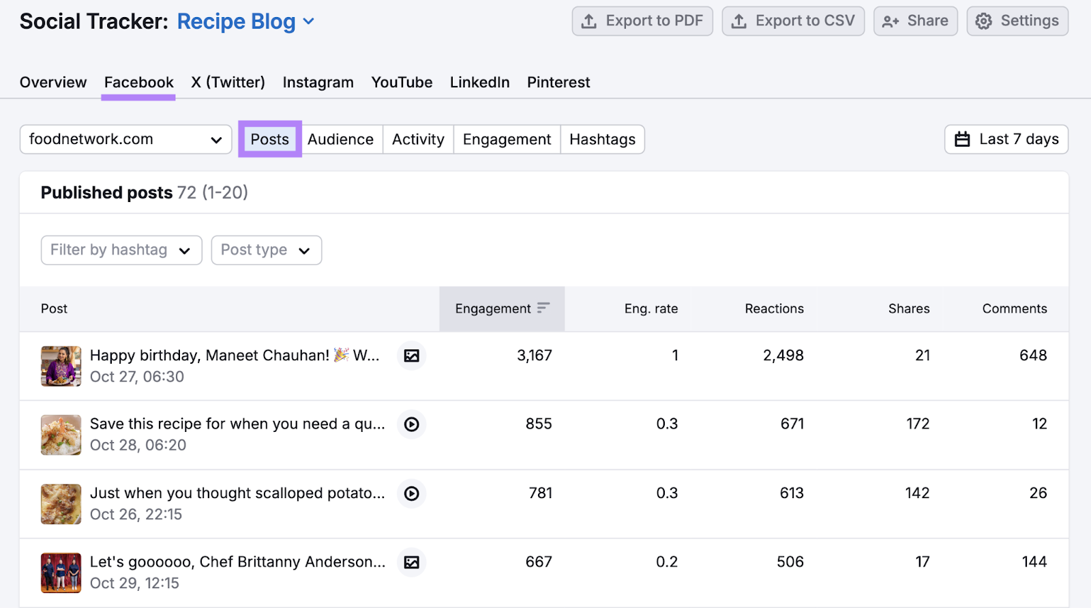The width and height of the screenshot is (1091, 608).
Task: Click the engagement value 3,167
Action: click(x=535, y=356)
